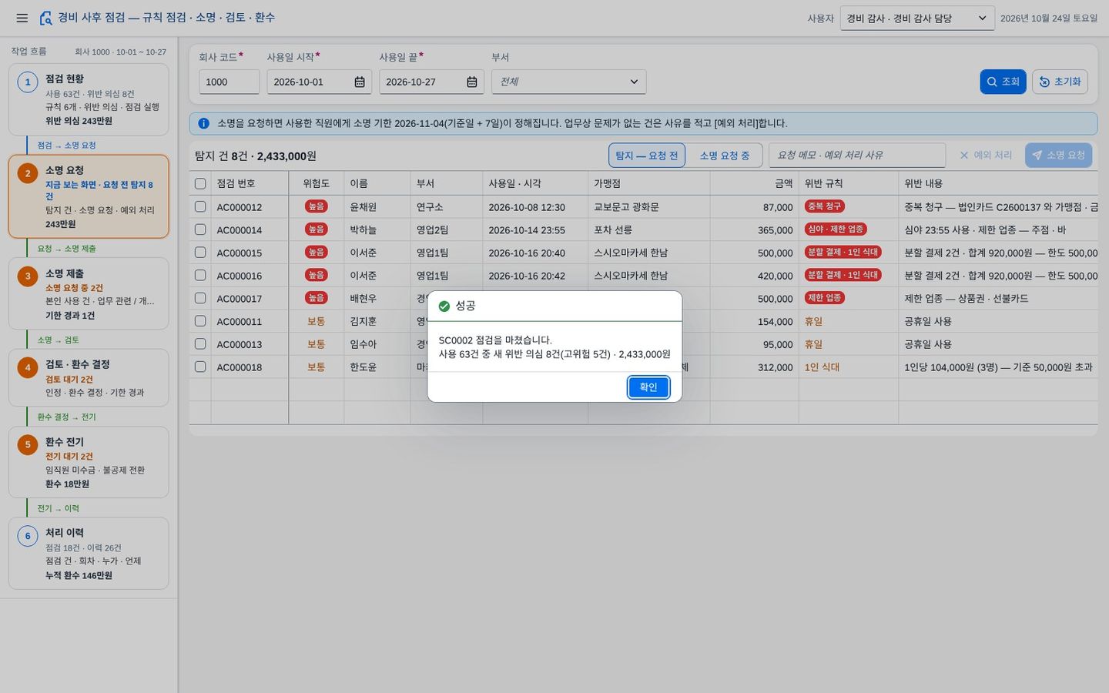Viewport: 1109px width, 693px height.
Task: Click the 소명 요청 send button
Action: click(x=1058, y=156)
